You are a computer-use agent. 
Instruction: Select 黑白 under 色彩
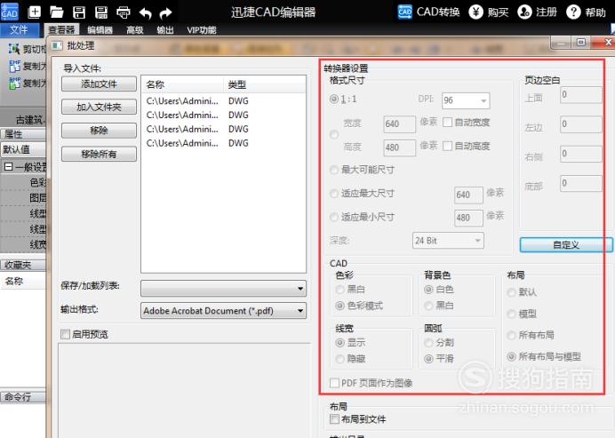click(x=339, y=290)
